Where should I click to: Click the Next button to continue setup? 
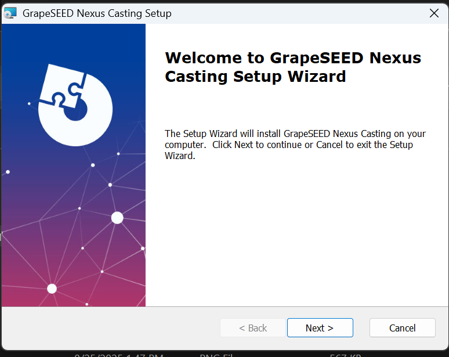click(x=320, y=327)
